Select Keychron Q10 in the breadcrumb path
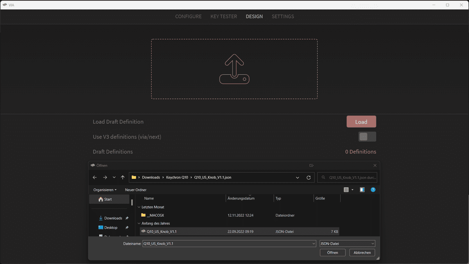Screen dimensions: 469x264 [177, 177]
